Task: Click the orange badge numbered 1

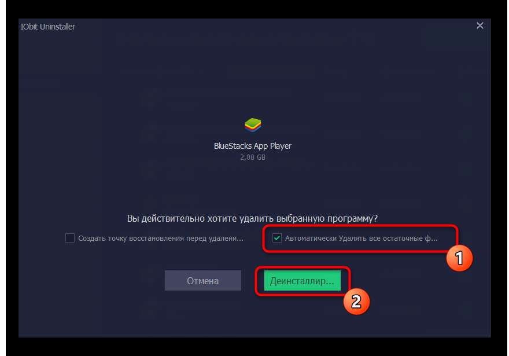Action: (x=459, y=258)
